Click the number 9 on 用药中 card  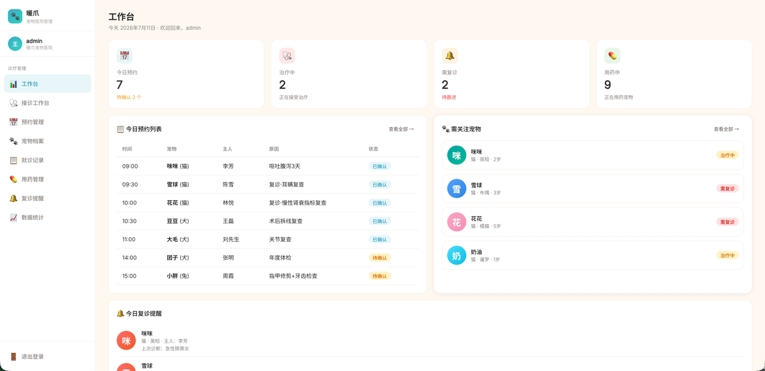[608, 85]
